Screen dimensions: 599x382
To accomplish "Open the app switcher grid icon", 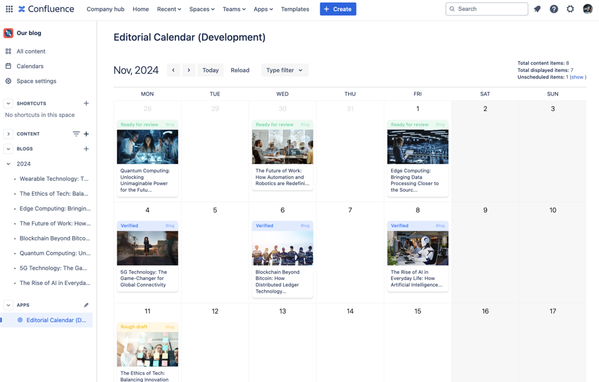I will (9, 9).
